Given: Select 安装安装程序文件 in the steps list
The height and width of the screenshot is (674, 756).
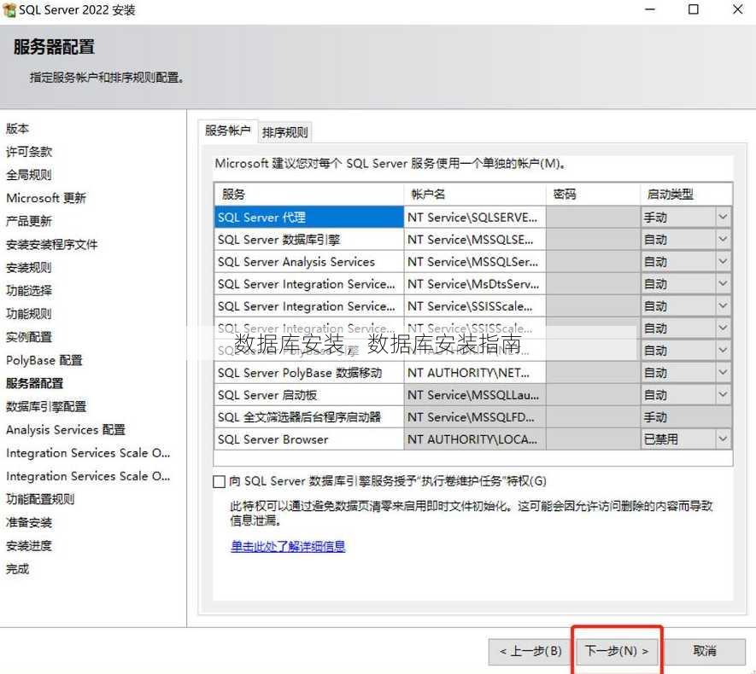Looking at the screenshot, I should tap(51, 245).
